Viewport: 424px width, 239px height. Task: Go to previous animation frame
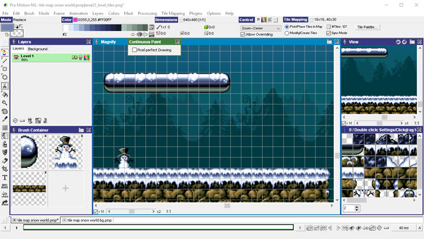[x=331, y=228]
